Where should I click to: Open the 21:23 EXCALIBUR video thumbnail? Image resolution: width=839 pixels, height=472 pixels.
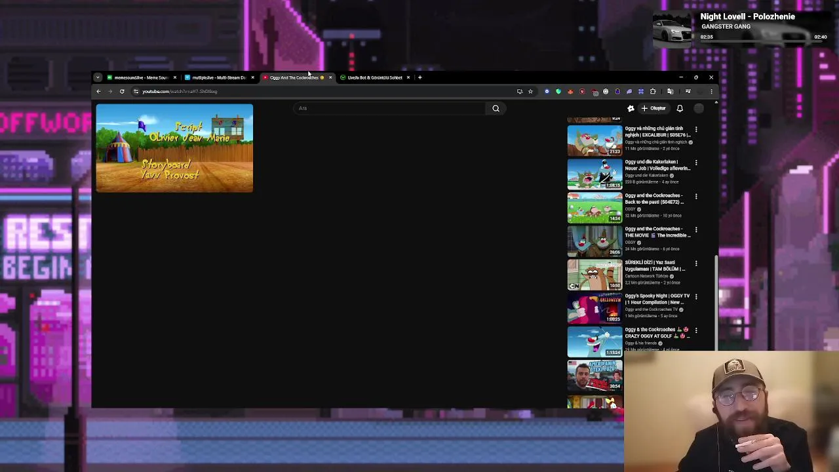click(595, 140)
